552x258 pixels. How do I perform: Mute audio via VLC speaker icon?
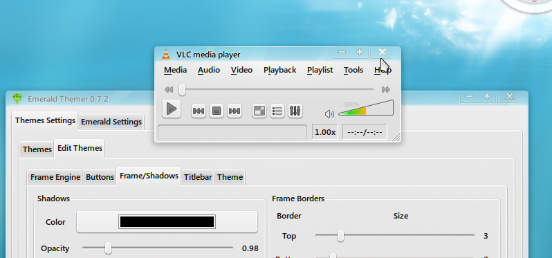pyautogui.click(x=329, y=114)
